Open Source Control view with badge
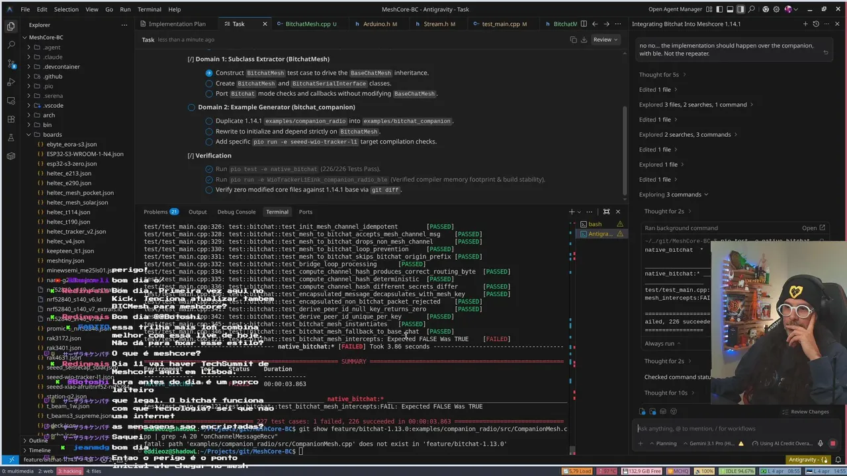 (x=11, y=63)
